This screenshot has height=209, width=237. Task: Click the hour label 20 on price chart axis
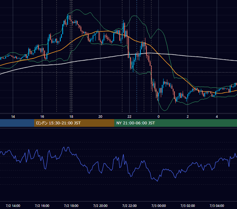pos(100,117)
